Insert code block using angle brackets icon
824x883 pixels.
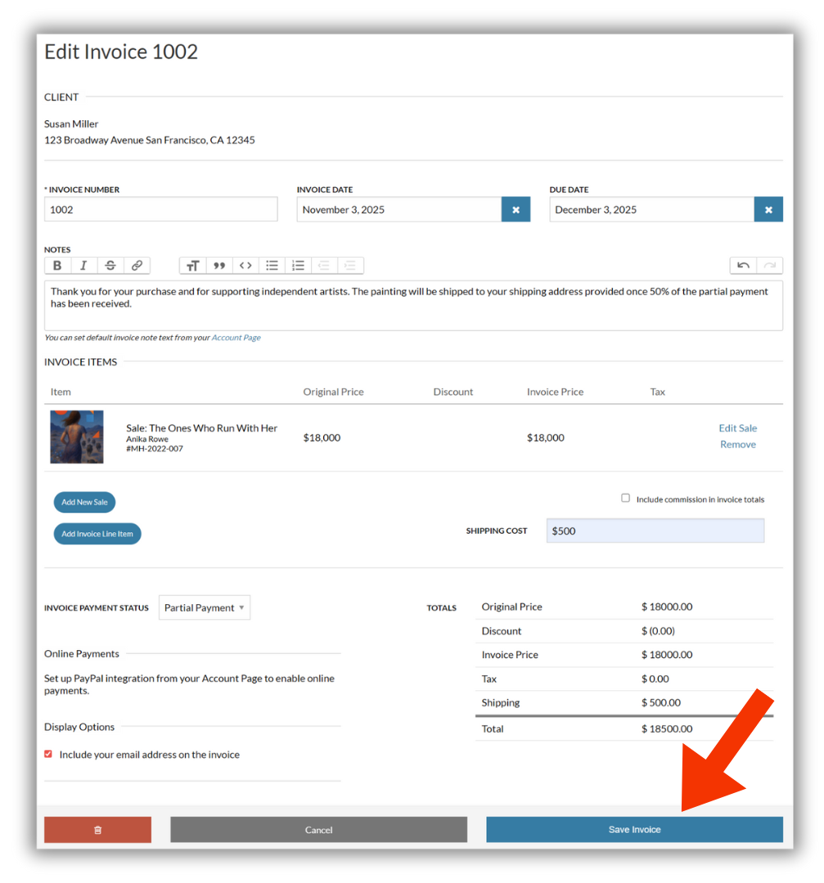point(245,265)
